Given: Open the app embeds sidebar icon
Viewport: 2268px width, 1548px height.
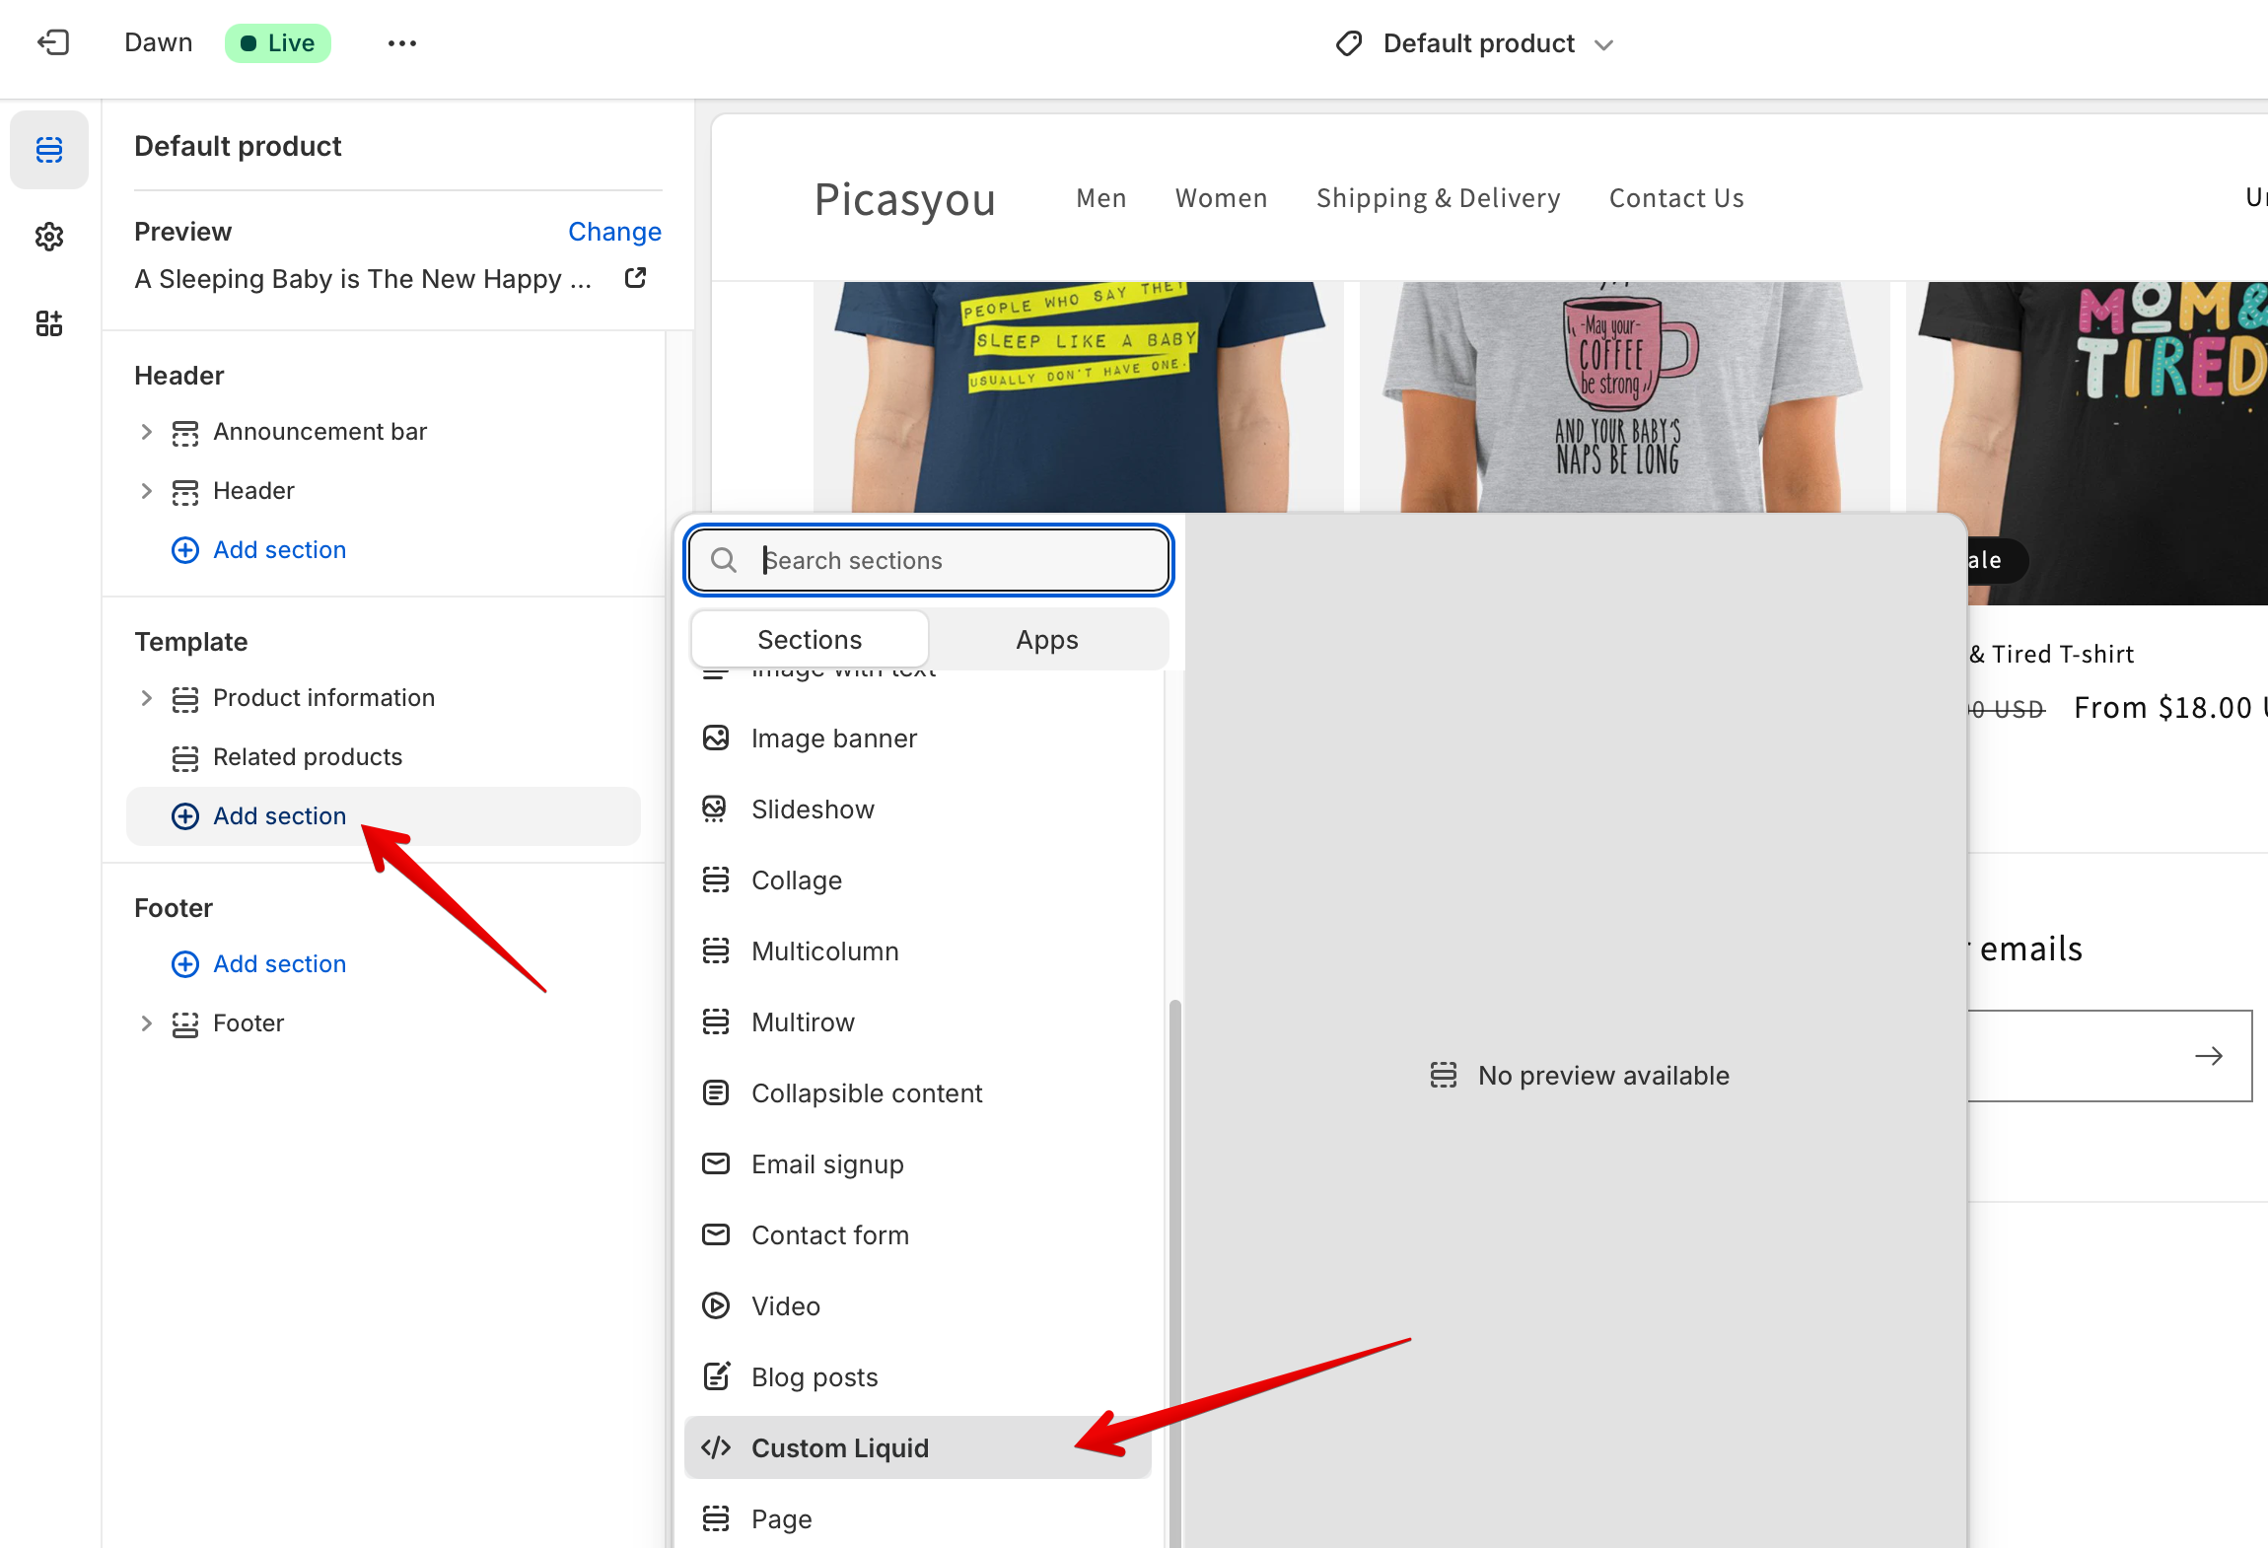Looking at the screenshot, I should tap(49, 323).
